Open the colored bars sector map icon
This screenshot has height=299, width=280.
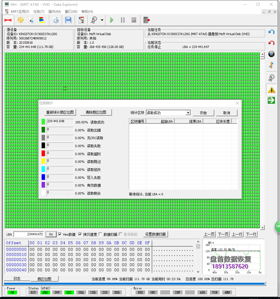tap(42, 20)
